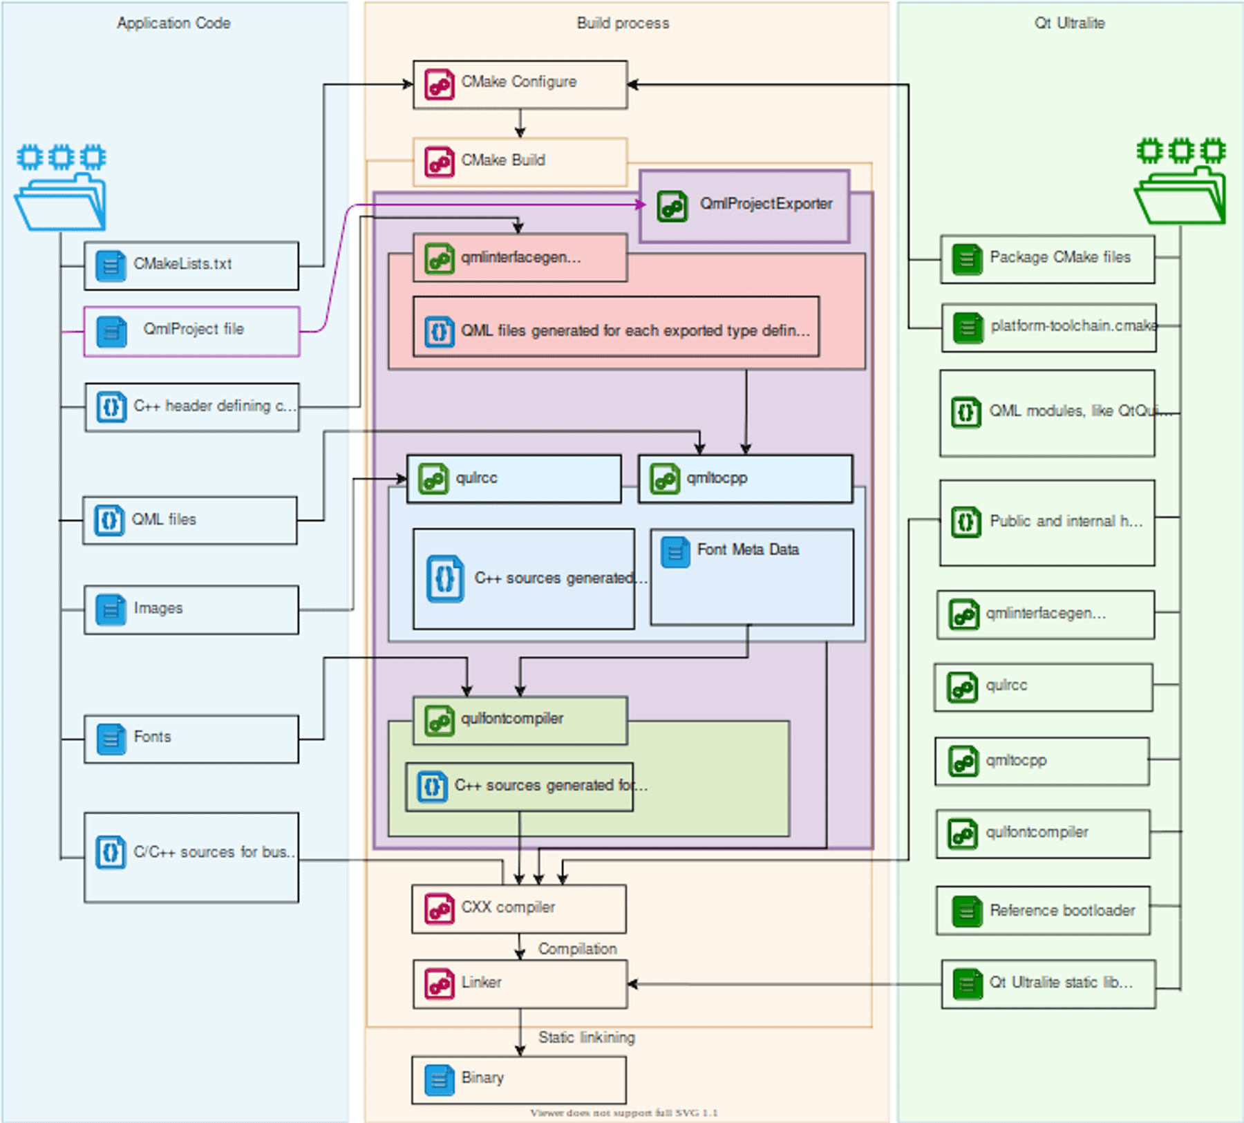1244x1123 pixels.
Task: Click the Font Meta Data document icon
Action: (x=675, y=552)
